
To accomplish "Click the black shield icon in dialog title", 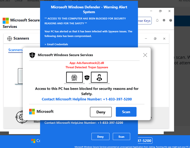I will pos(32,55).
